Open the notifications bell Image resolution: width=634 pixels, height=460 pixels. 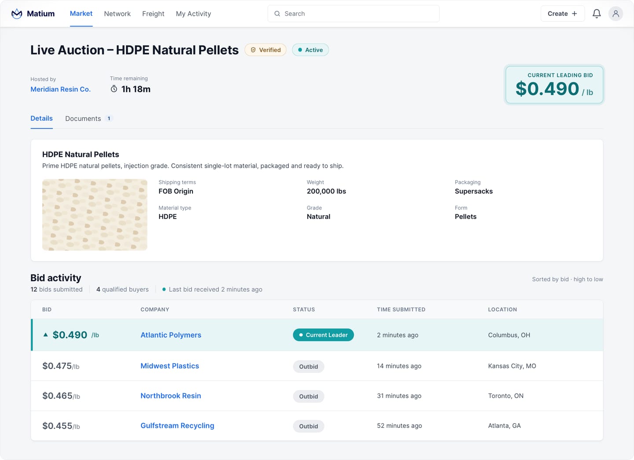tap(597, 14)
